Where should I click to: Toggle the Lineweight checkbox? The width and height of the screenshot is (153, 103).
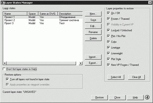point(108,53)
